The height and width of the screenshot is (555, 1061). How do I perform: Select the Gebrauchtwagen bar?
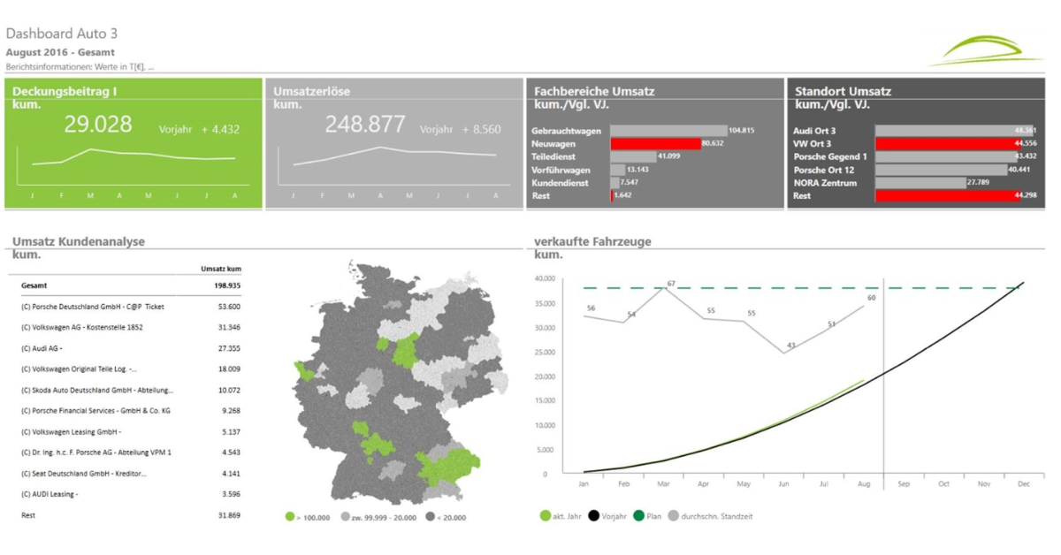pyautogui.click(x=668, y=131)
